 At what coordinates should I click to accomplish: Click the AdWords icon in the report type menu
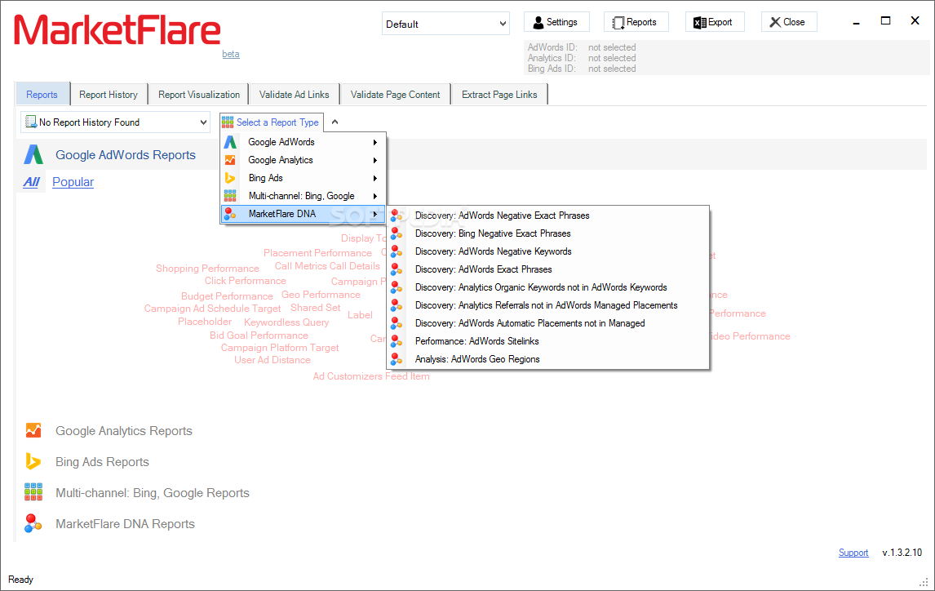[x=230, y=142]
